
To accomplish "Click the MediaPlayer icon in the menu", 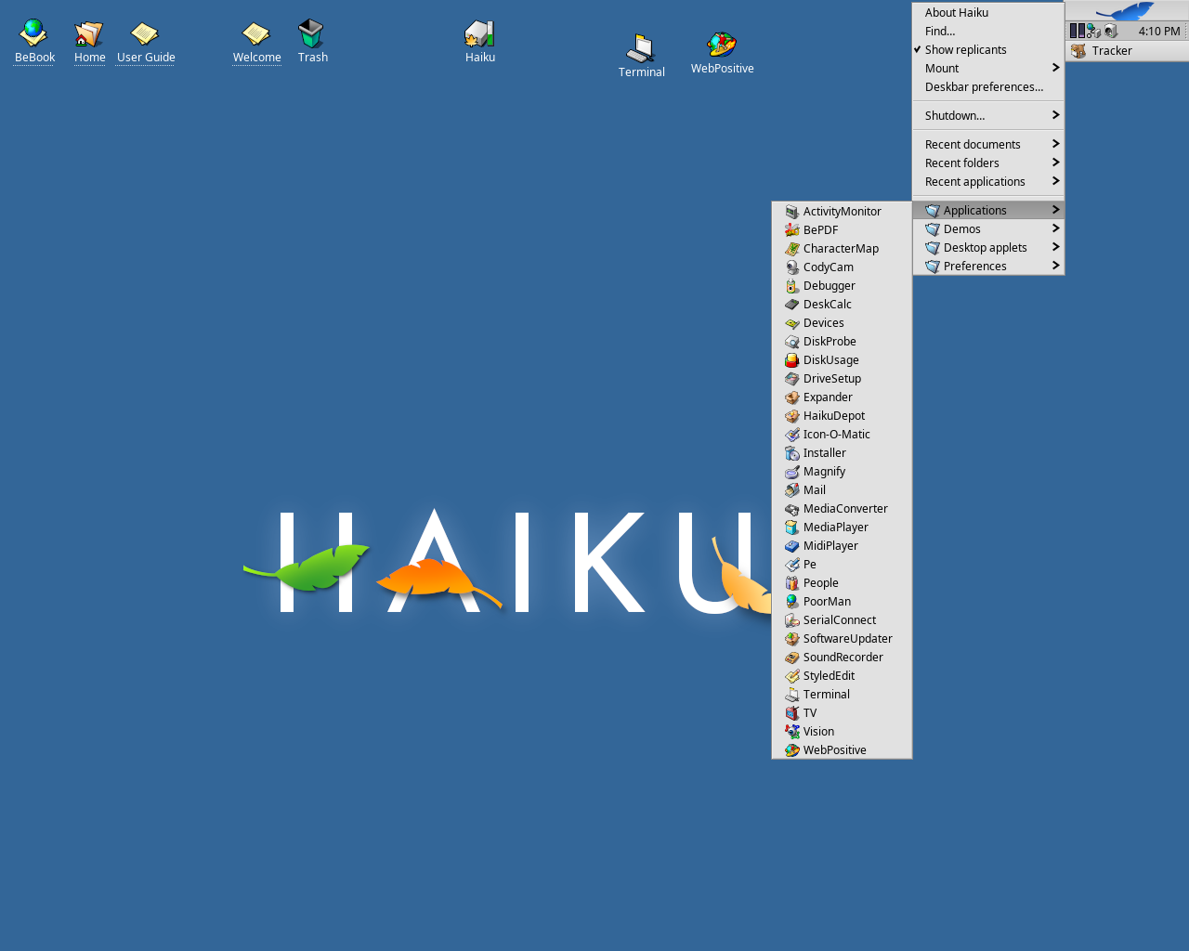I will point(792,528).
